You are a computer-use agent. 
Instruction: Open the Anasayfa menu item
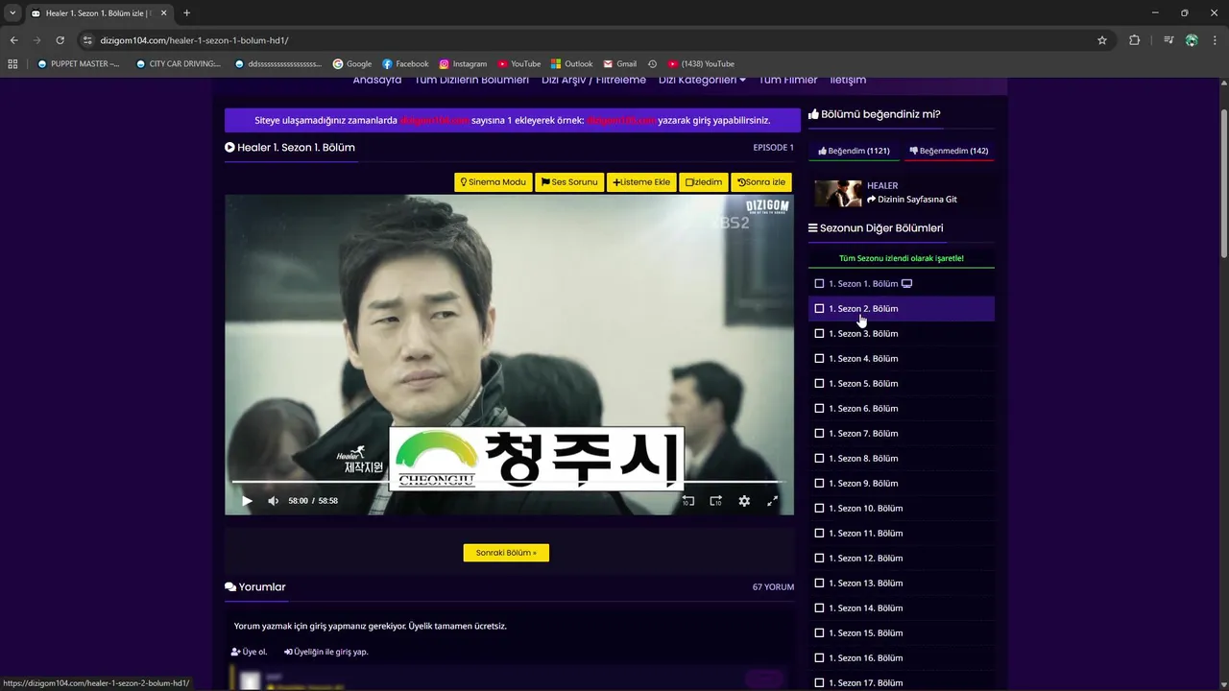click(377, 81)
